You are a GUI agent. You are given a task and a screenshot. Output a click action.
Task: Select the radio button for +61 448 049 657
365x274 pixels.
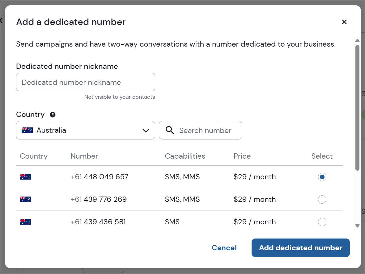pos(322,177)
